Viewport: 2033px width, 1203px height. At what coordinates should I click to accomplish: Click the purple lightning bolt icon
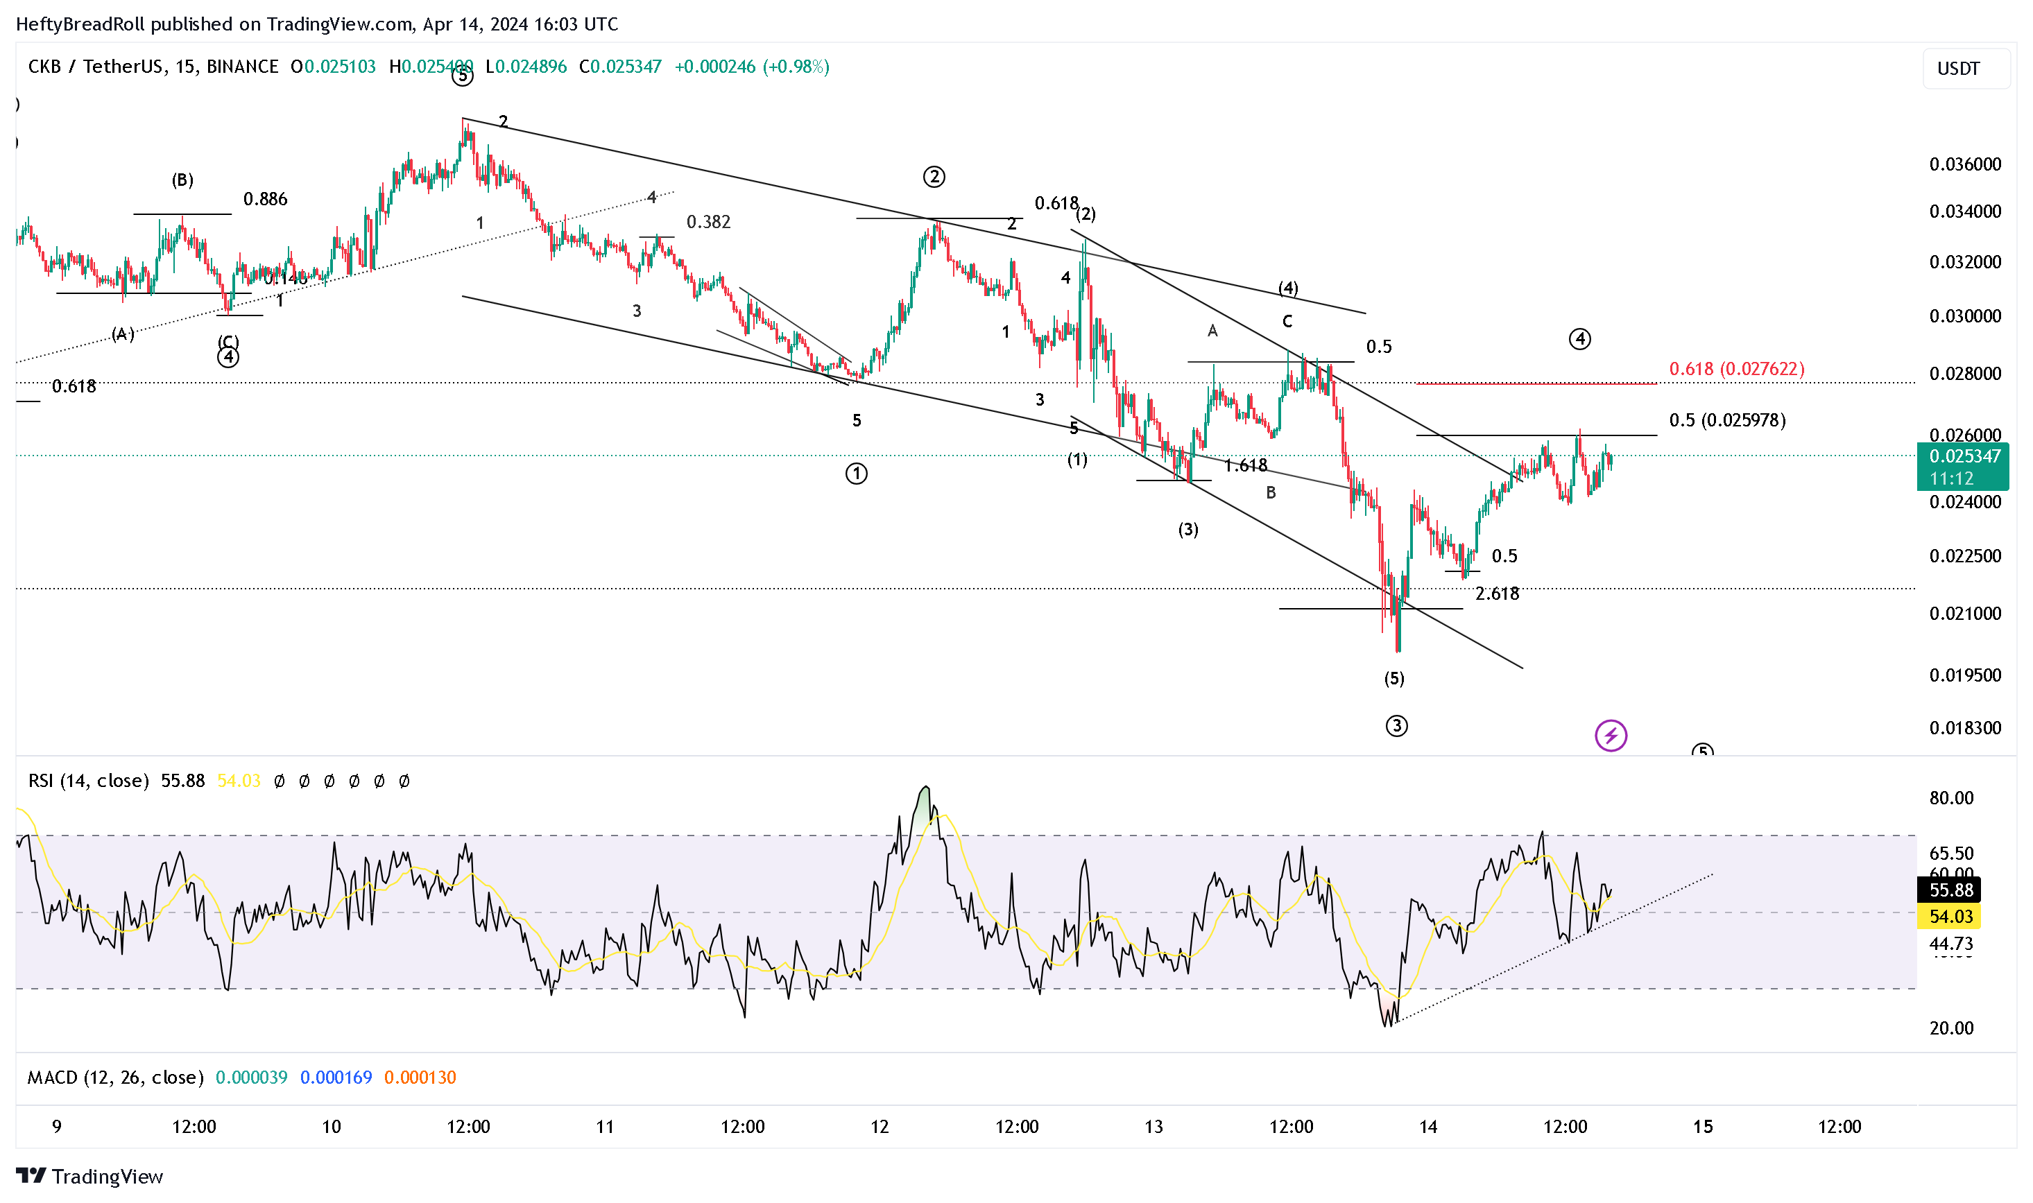pyautogui.click(x=1611, y=736)
